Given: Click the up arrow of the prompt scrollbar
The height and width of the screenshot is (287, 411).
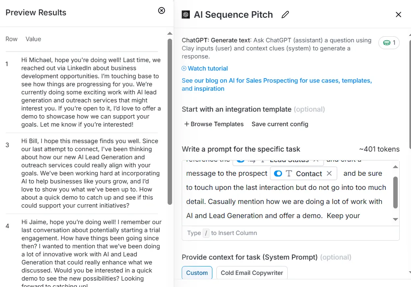Looking at the screenshot, I should [395, 167].
